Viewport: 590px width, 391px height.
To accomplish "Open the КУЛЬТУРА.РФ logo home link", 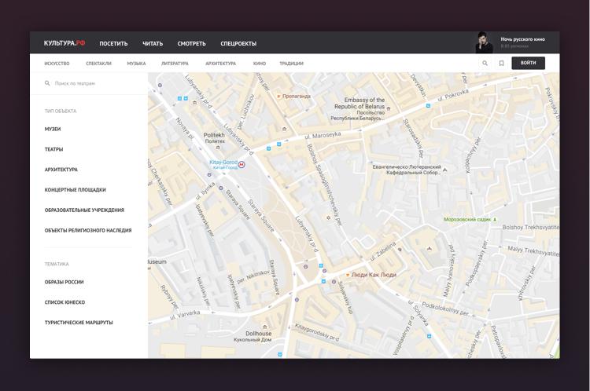I will point(64,43).
